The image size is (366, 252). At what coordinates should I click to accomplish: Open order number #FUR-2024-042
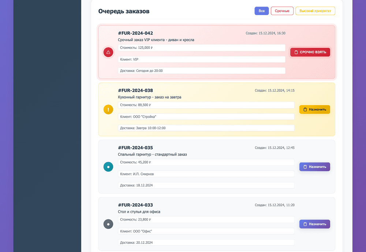pos(135,33)
